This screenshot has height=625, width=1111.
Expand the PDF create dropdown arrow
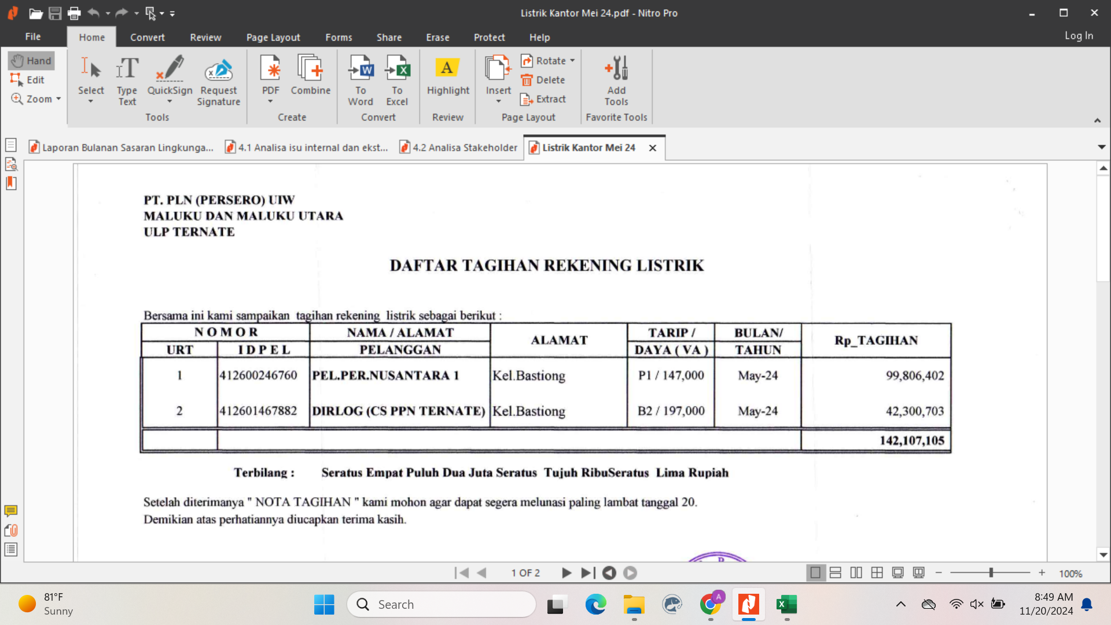(x=270, y=102)
